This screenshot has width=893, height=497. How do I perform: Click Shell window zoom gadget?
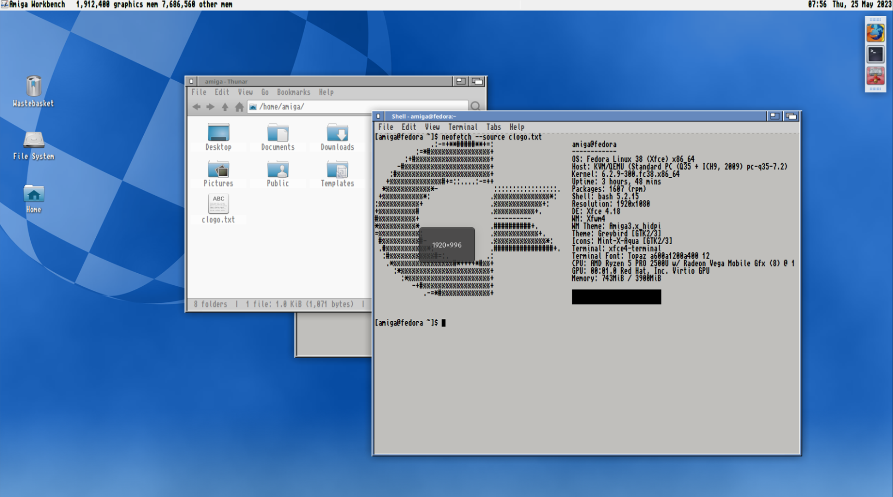tap(775, 116)
